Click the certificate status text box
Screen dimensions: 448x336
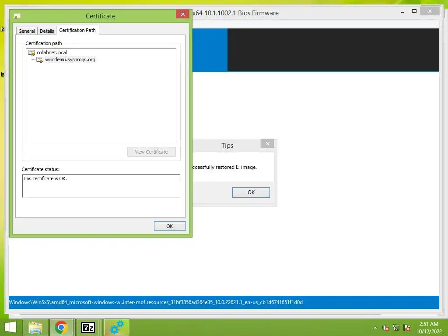(x=101, y=186)
